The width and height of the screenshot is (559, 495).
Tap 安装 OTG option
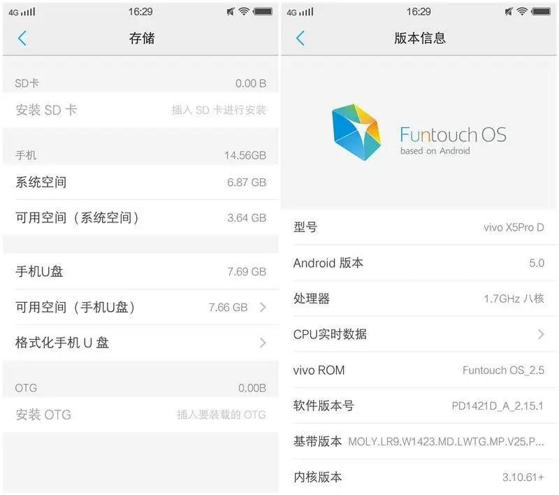(x=140, y=415)
